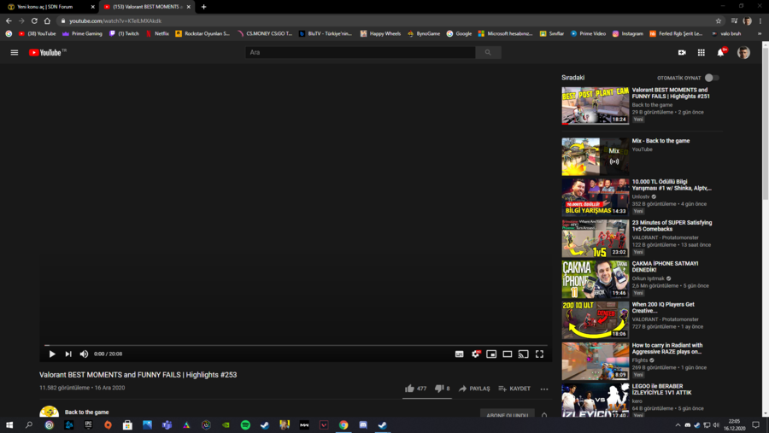Open Back to the game channel name
Viewport: 769px width, 433px height.
87,413
